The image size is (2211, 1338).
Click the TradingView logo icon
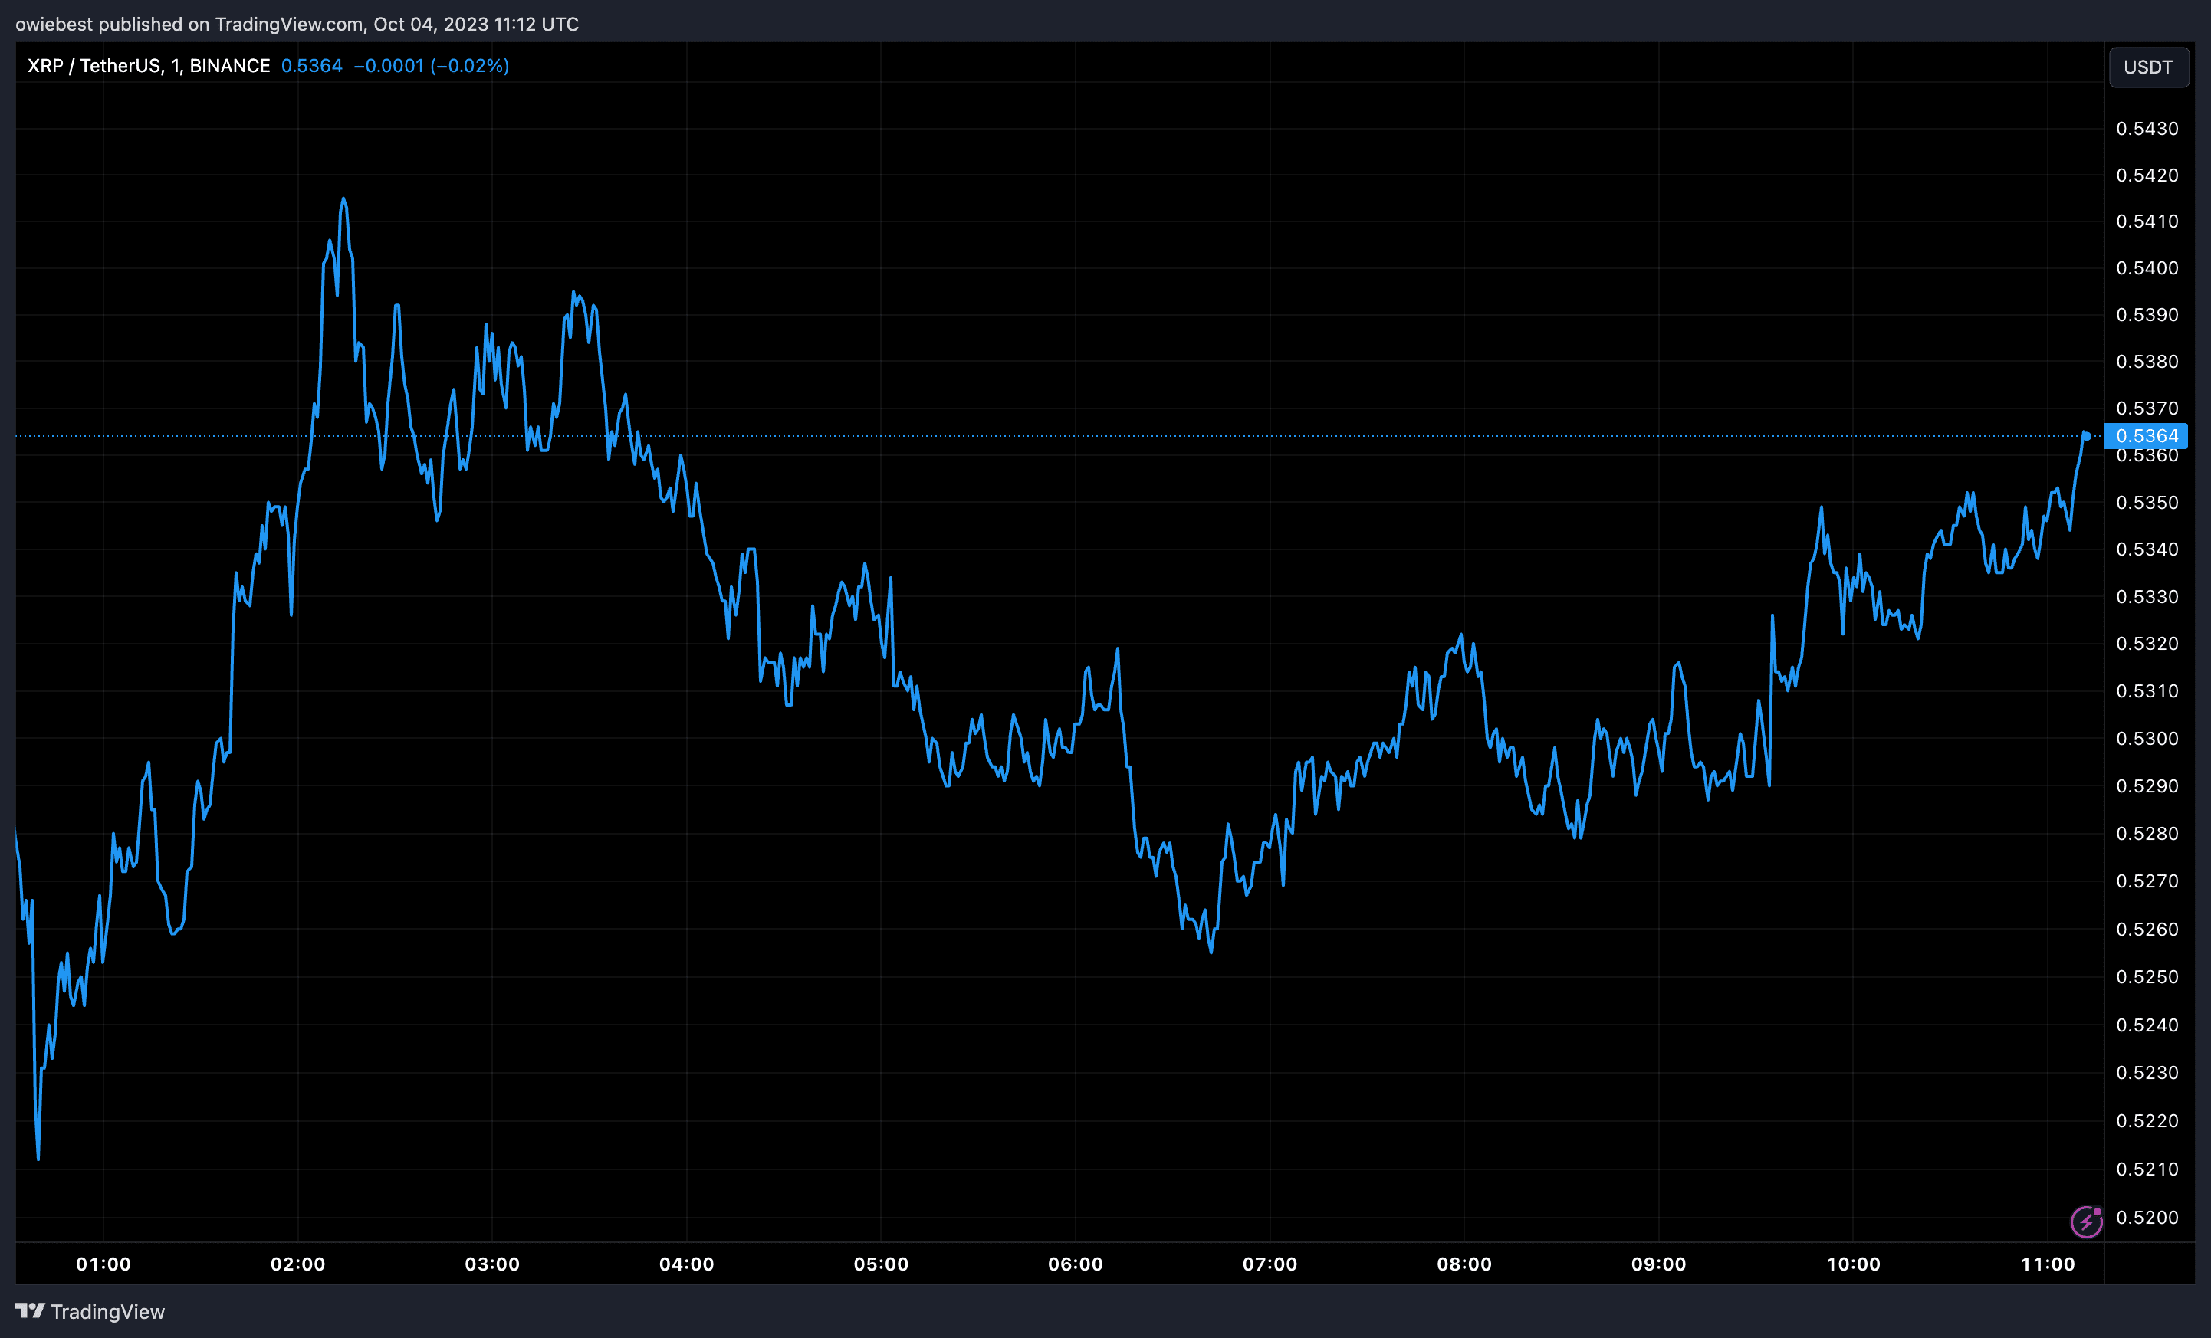[30, 1311]
